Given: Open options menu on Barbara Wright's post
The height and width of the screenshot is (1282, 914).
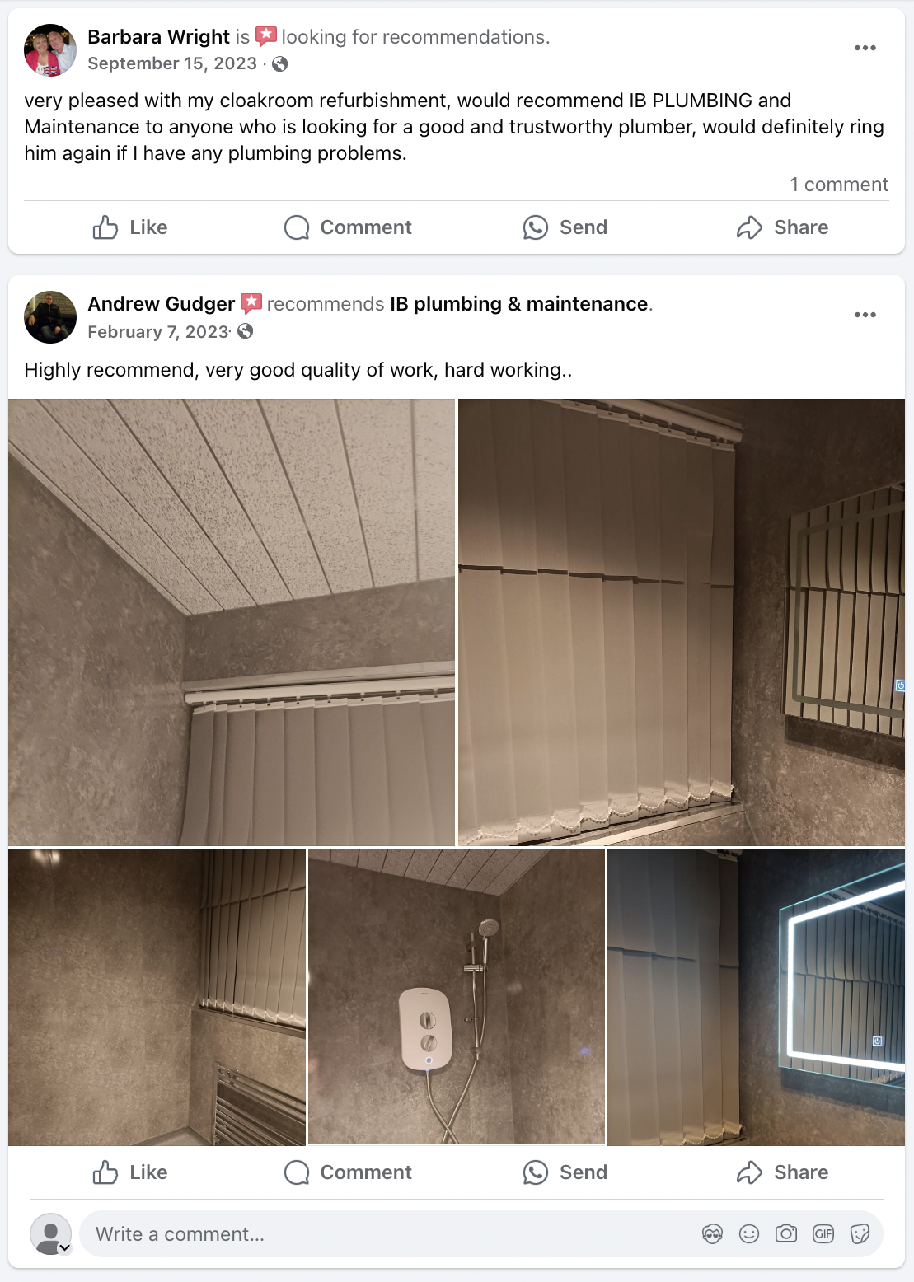Looking at the screenshot, I should coord(865,48).
